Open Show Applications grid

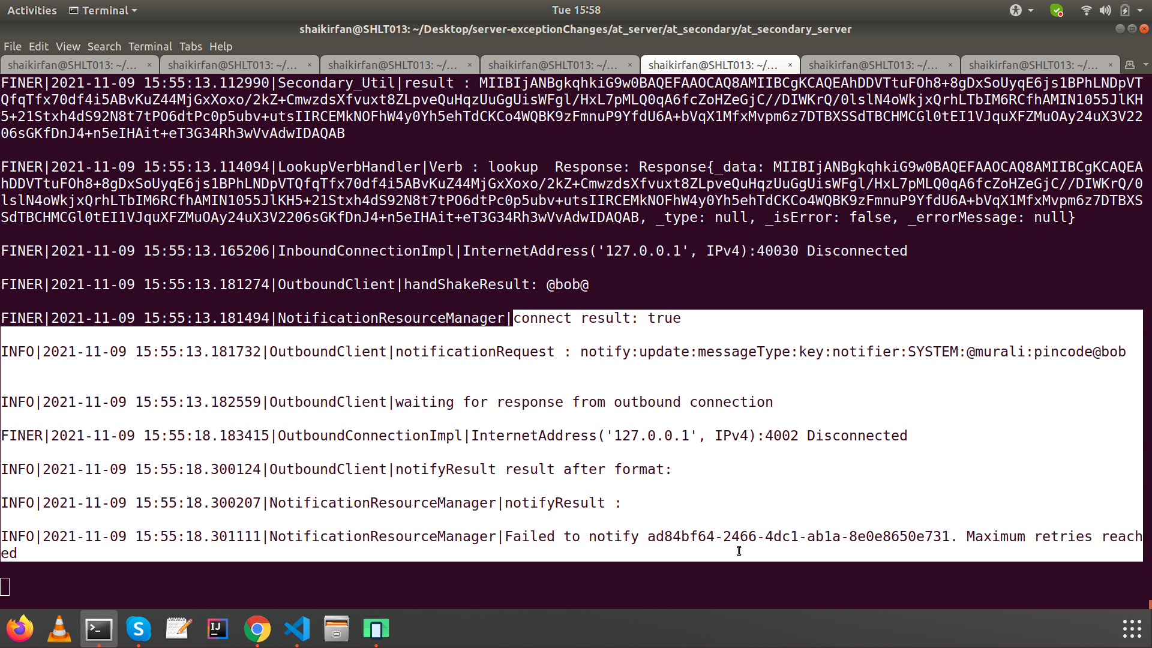[1130, 629]
